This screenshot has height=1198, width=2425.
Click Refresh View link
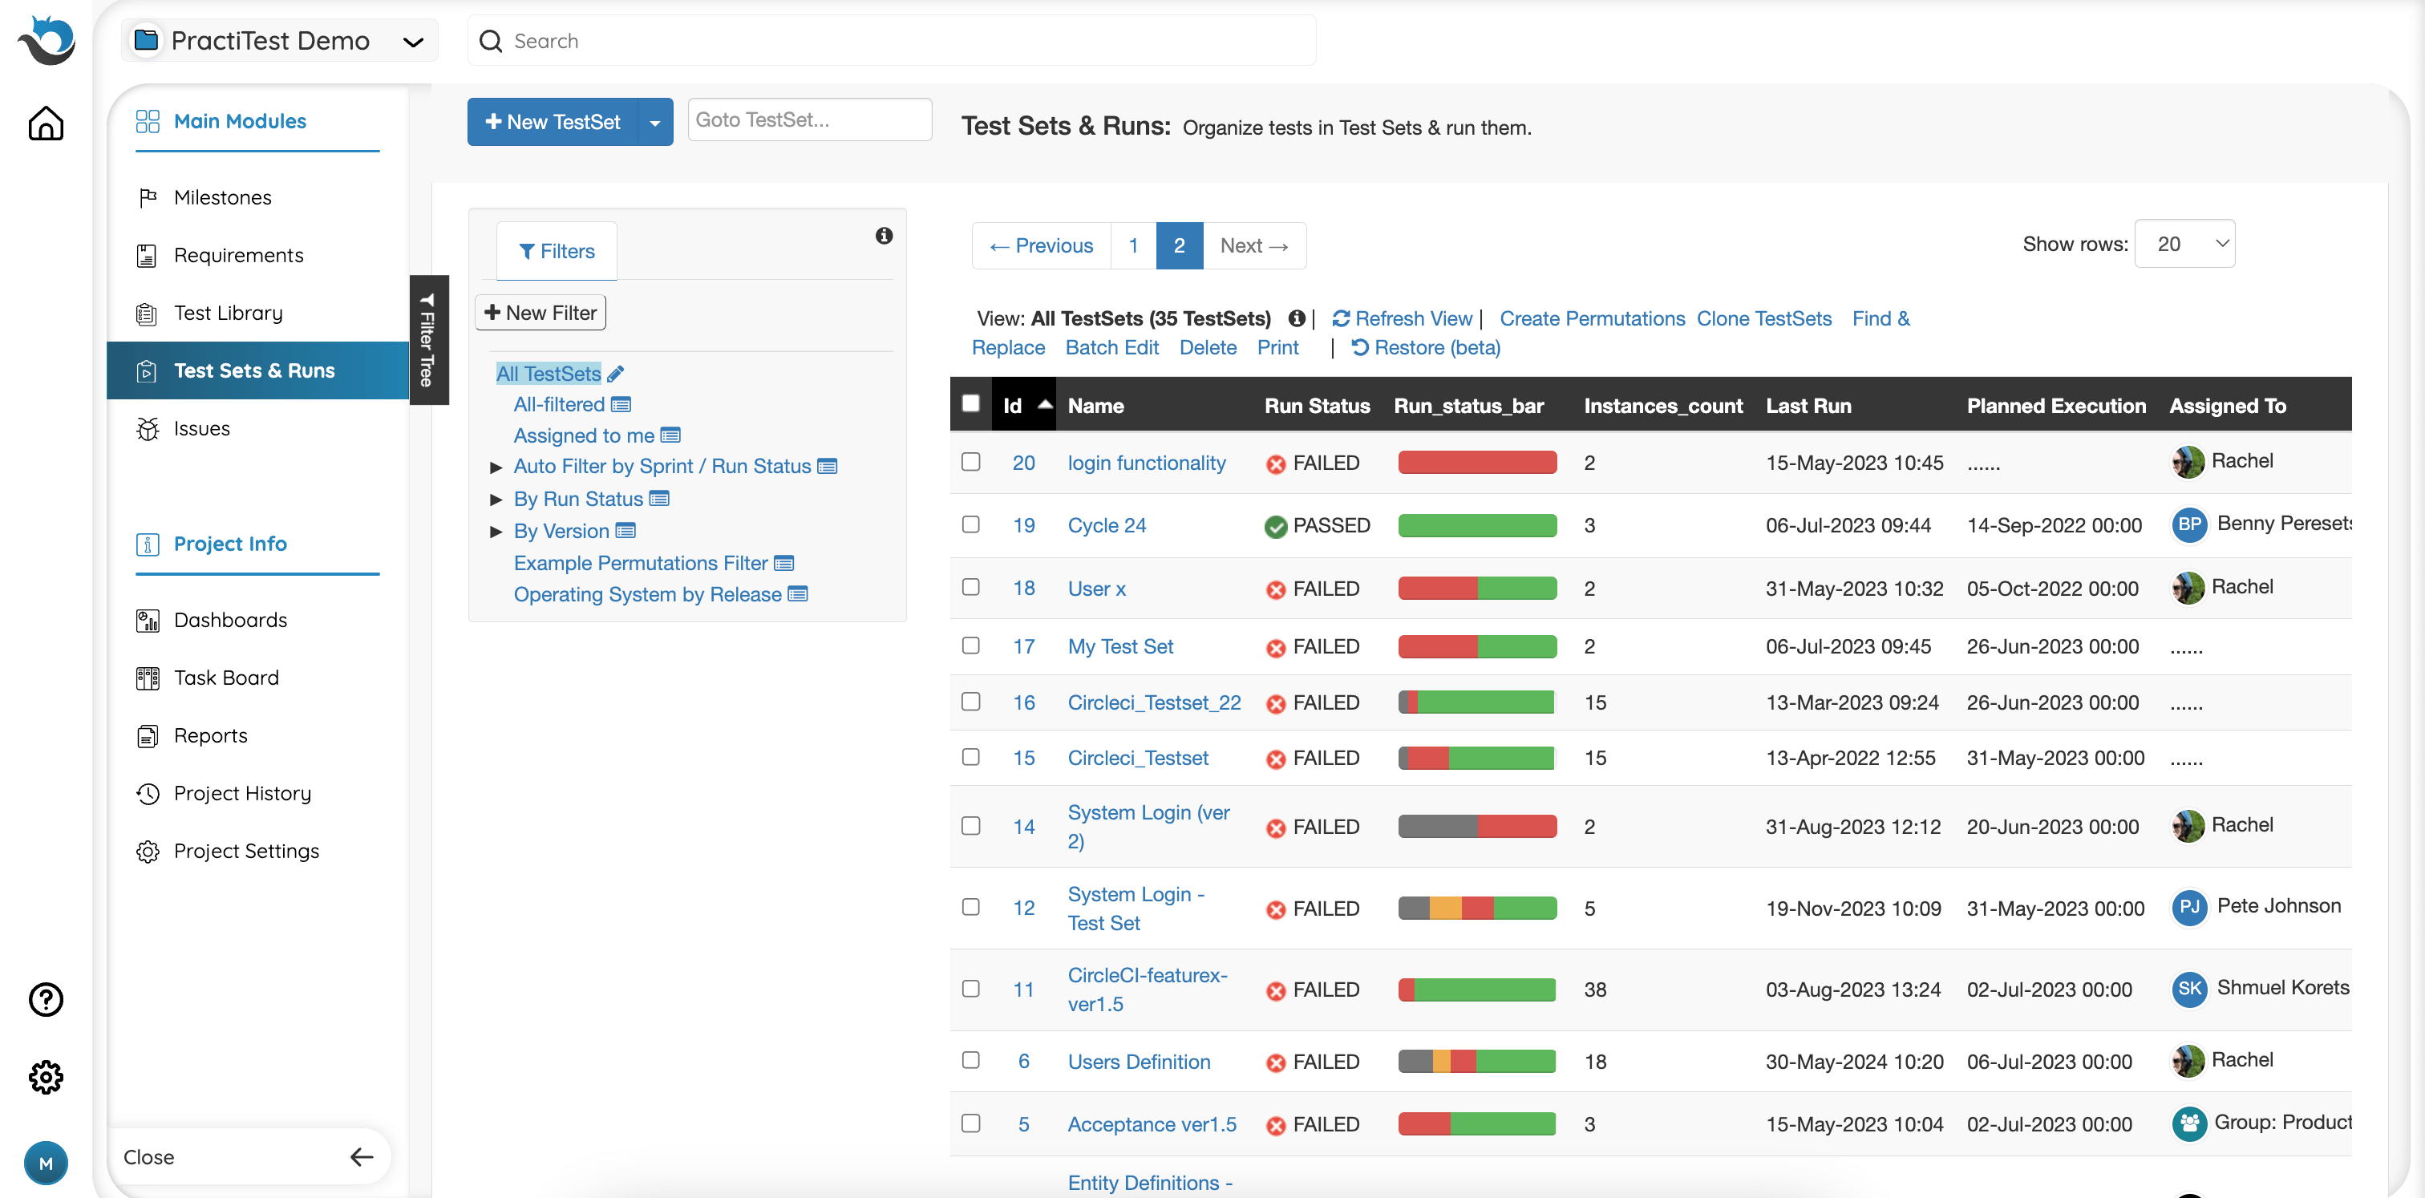[1402, 318]
